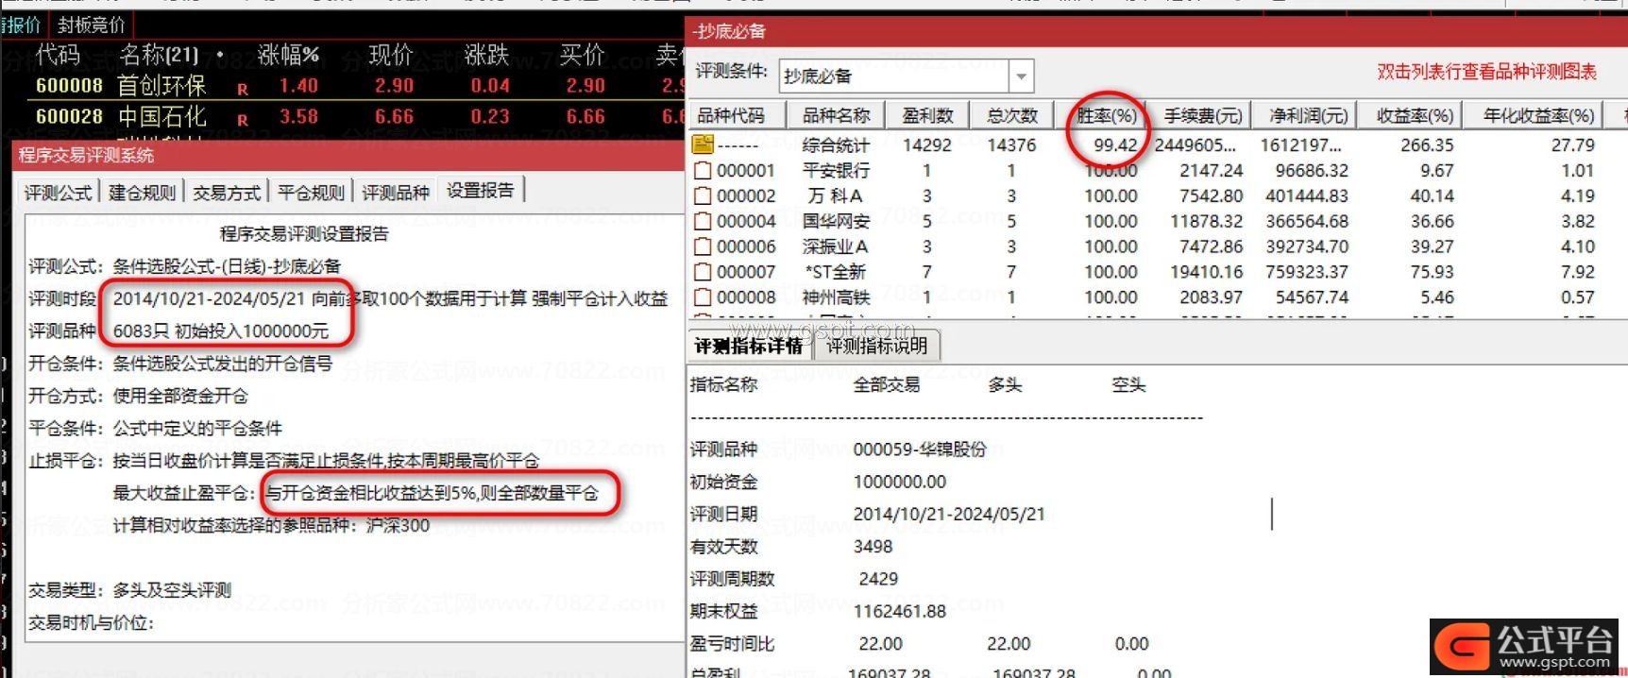Click the 涨跌 value 0.04 for 首创环保
This screenshot has height=678, width=1628.
(490, 86)
